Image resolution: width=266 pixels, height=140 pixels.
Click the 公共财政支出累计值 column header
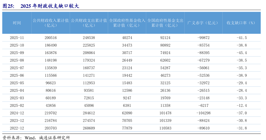coord(89,23)
